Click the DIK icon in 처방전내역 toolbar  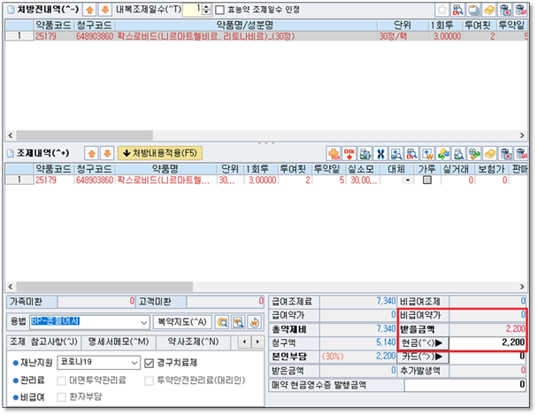(x=457, y=10)
